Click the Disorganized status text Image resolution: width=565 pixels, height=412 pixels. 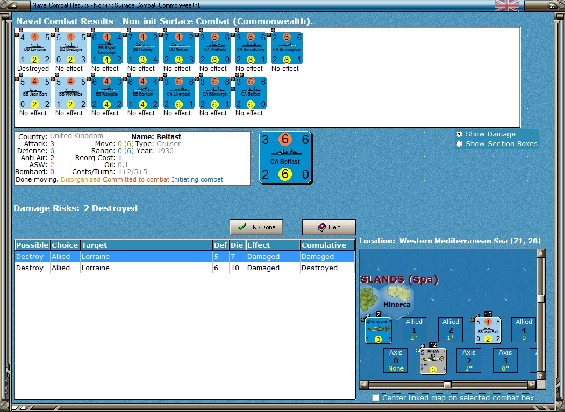pos(80,179)
